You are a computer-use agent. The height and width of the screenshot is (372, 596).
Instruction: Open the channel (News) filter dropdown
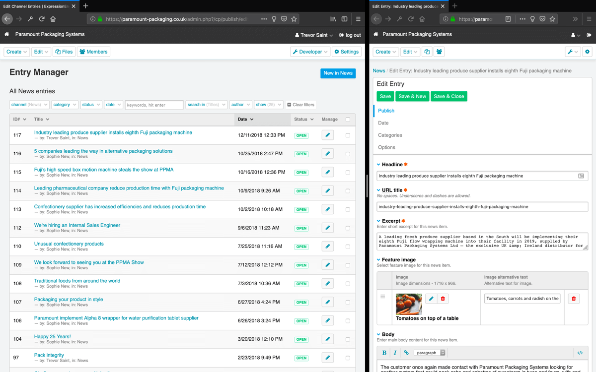[29, 105]
